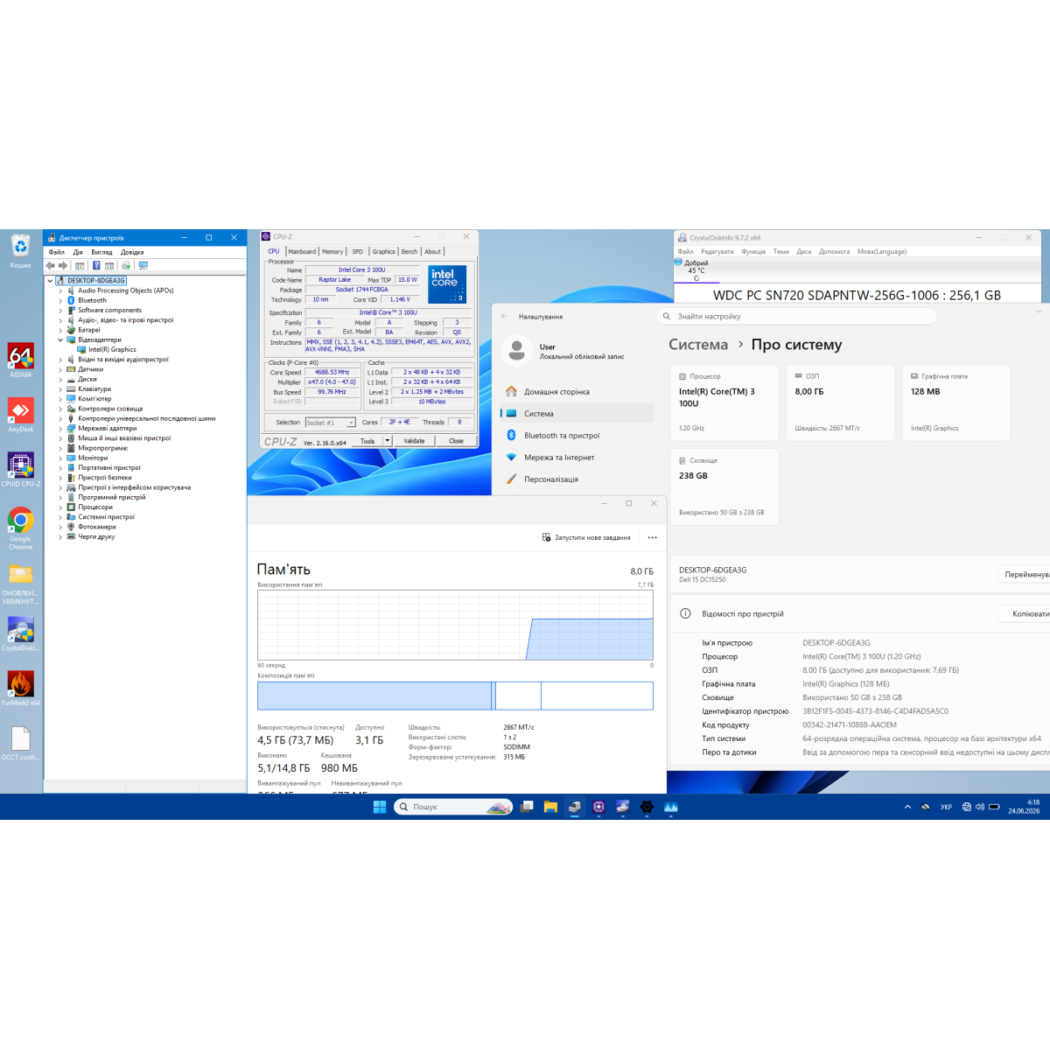Open Settings gear icon on taskbar
The image size is (1050, 1050).
tap(647, 807)
